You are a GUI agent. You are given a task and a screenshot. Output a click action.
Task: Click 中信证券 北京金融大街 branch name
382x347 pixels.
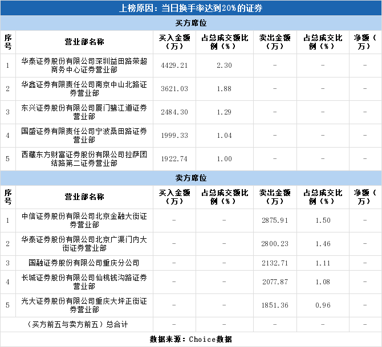(84, 221)
